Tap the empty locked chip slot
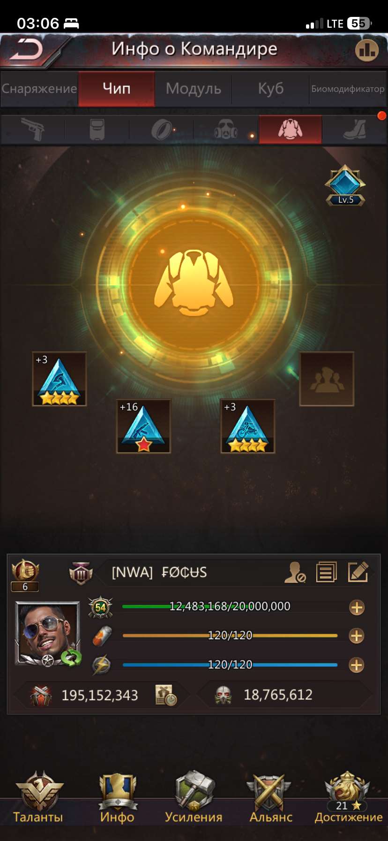The width and height of the screenshot is (388, 841). pos(327,379)
